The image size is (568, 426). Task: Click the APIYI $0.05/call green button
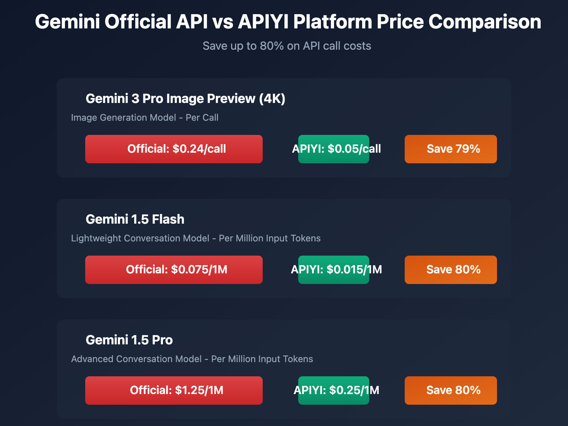click(x=334, y=149)
